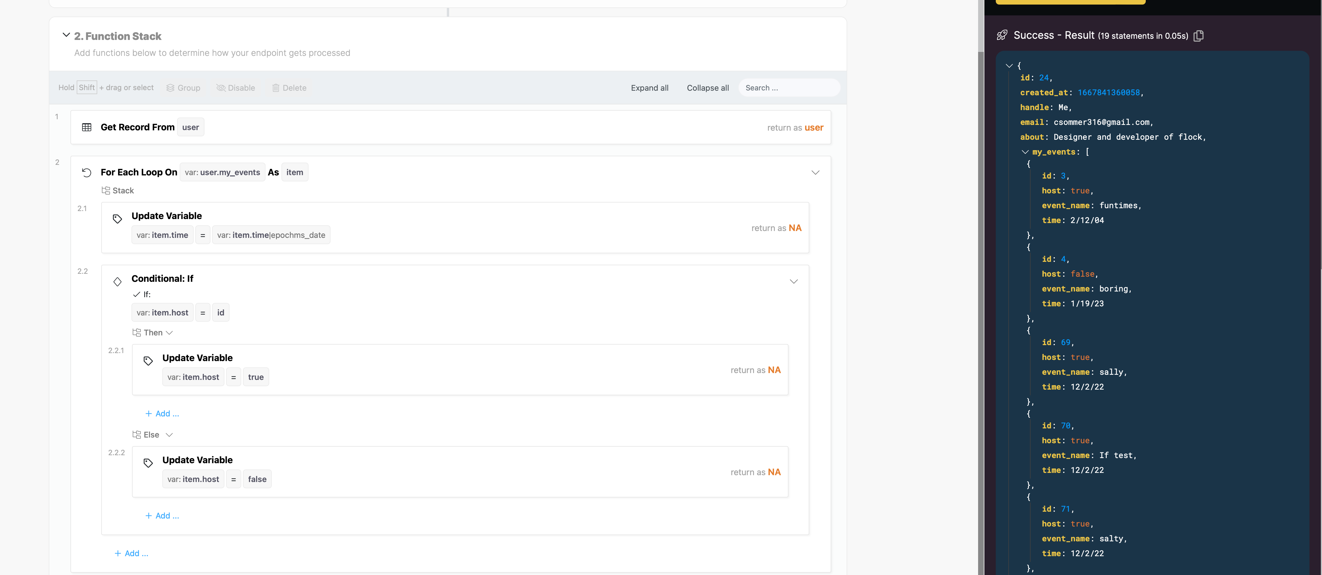Add a function at the end of the loop stack
This screenshot has height=575, width=1322.
click(131, 553)
